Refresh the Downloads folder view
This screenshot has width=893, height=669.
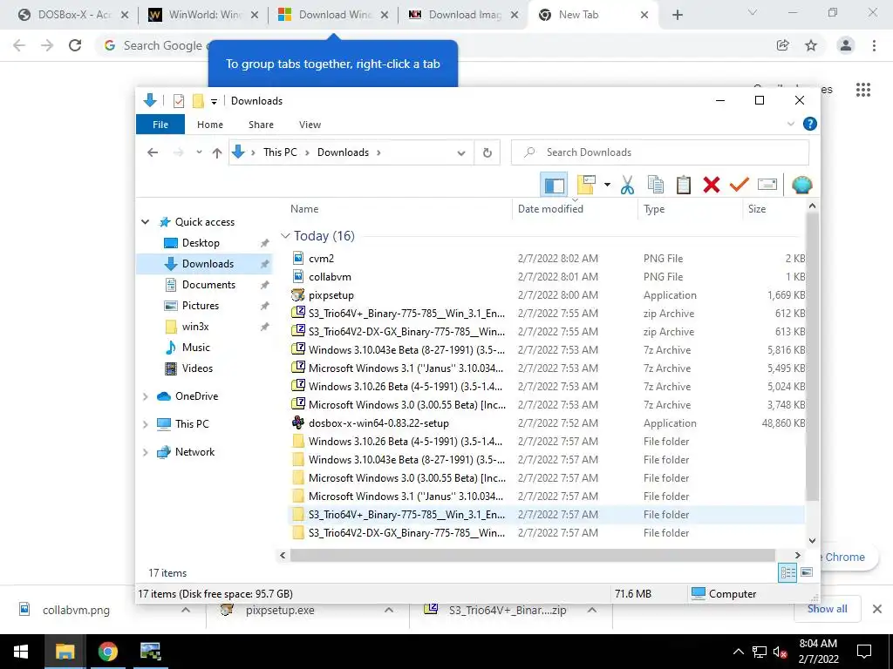pos(487,152)
